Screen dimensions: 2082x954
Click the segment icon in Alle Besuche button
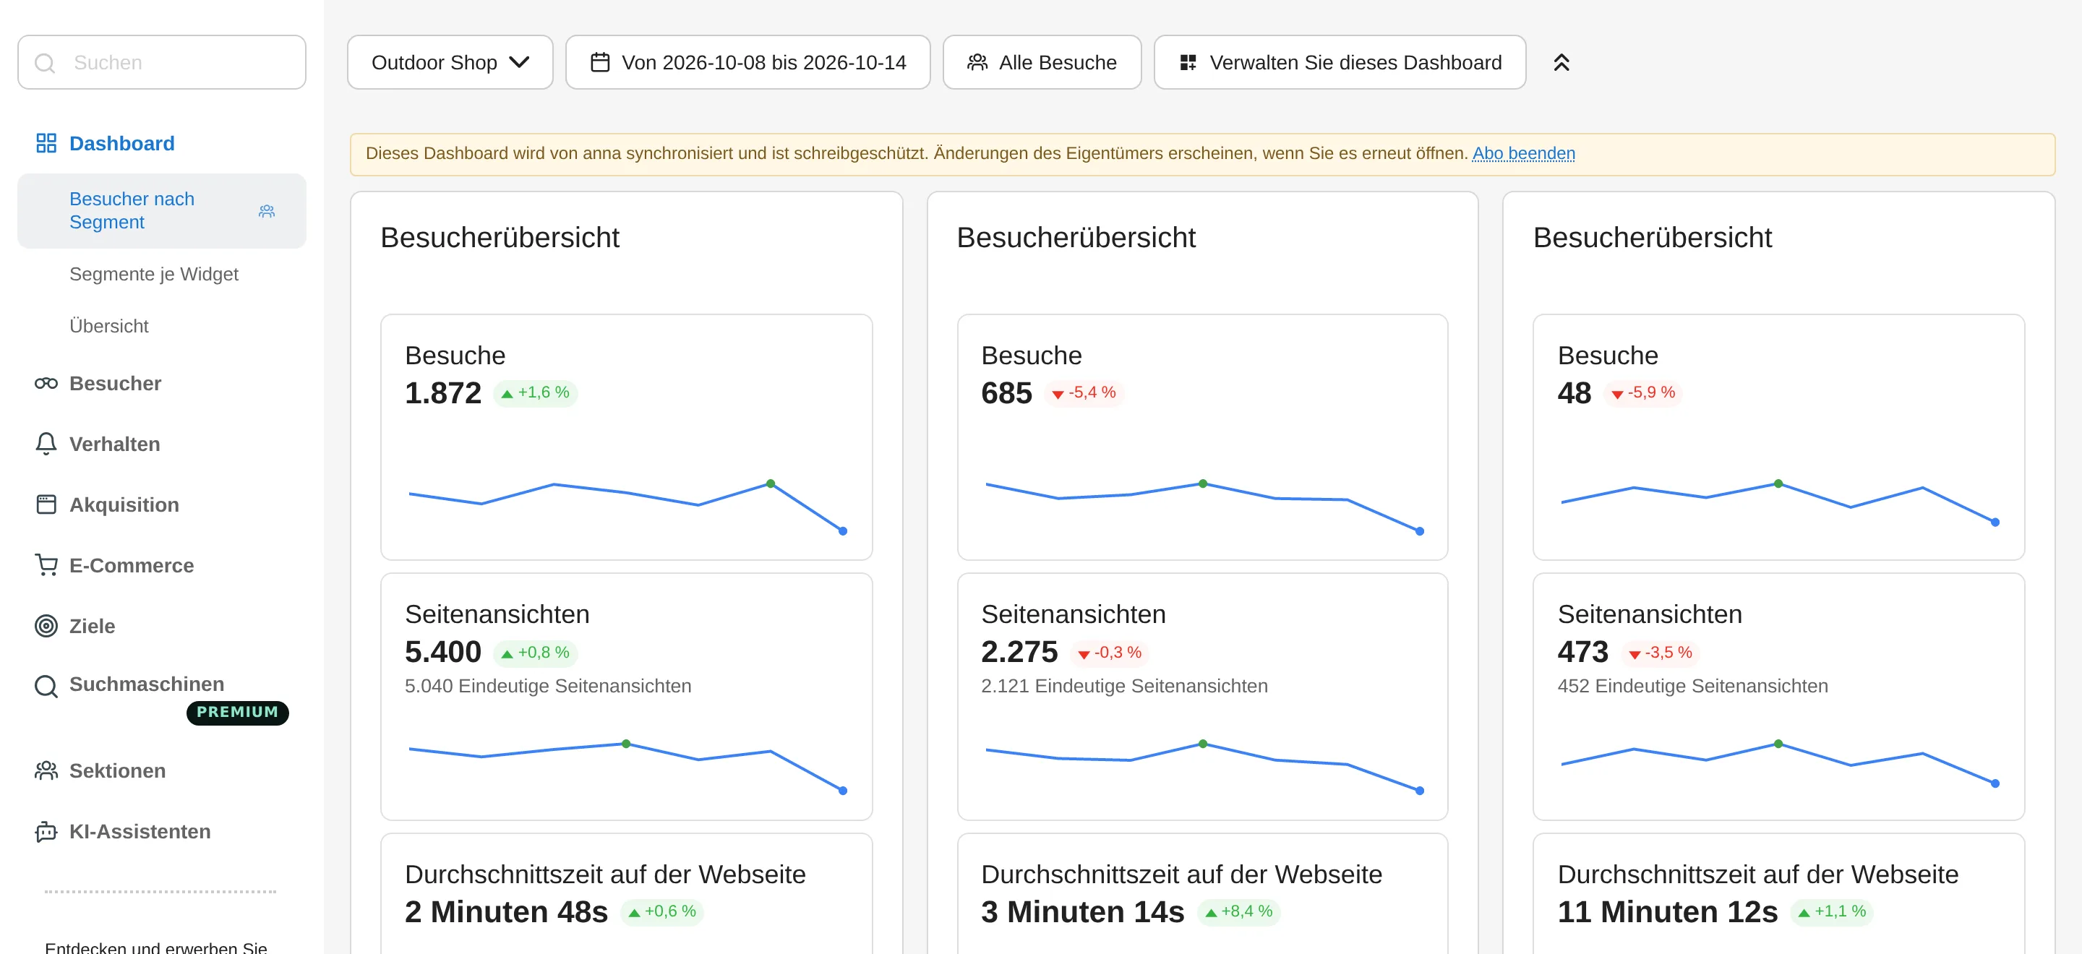pos(977,62)
